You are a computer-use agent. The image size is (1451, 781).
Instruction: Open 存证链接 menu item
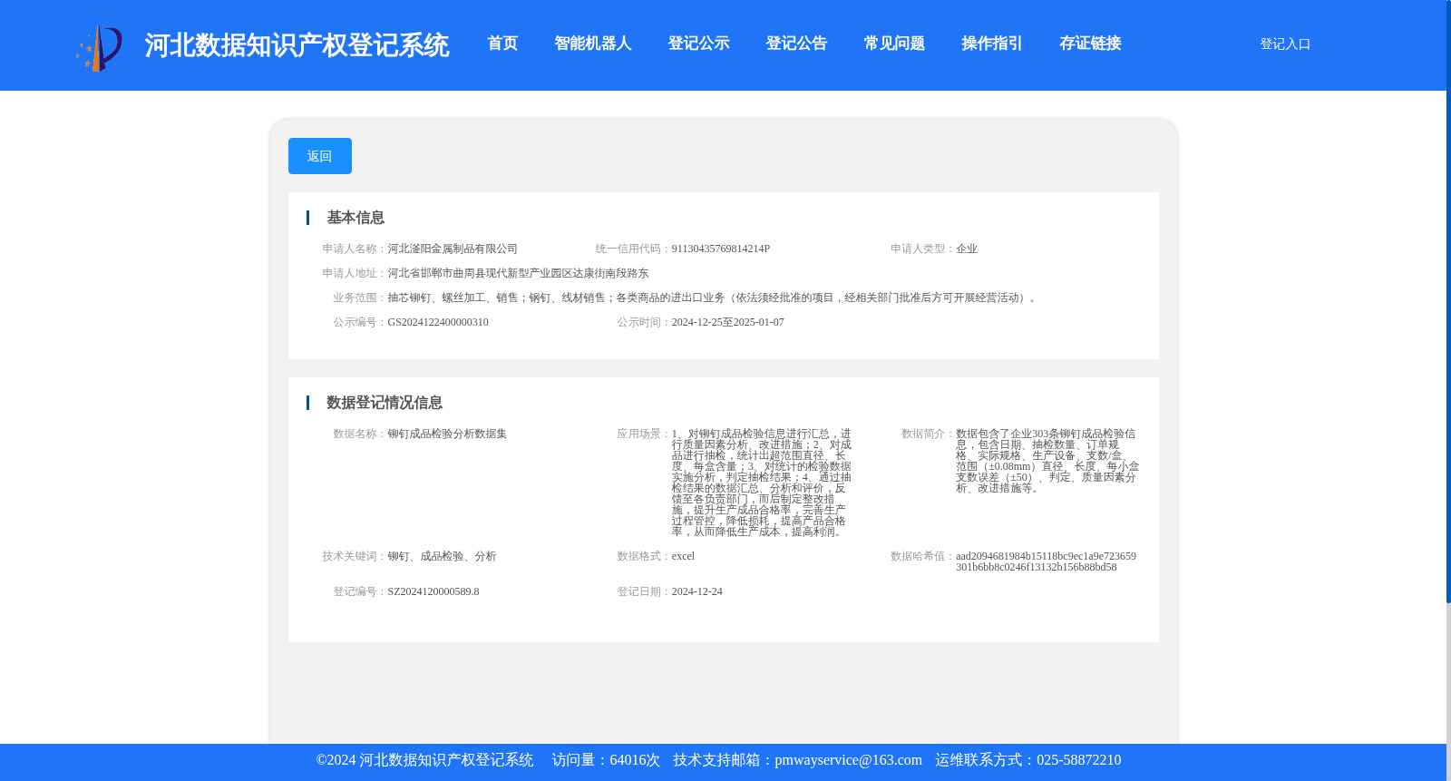click(1090, 44)
